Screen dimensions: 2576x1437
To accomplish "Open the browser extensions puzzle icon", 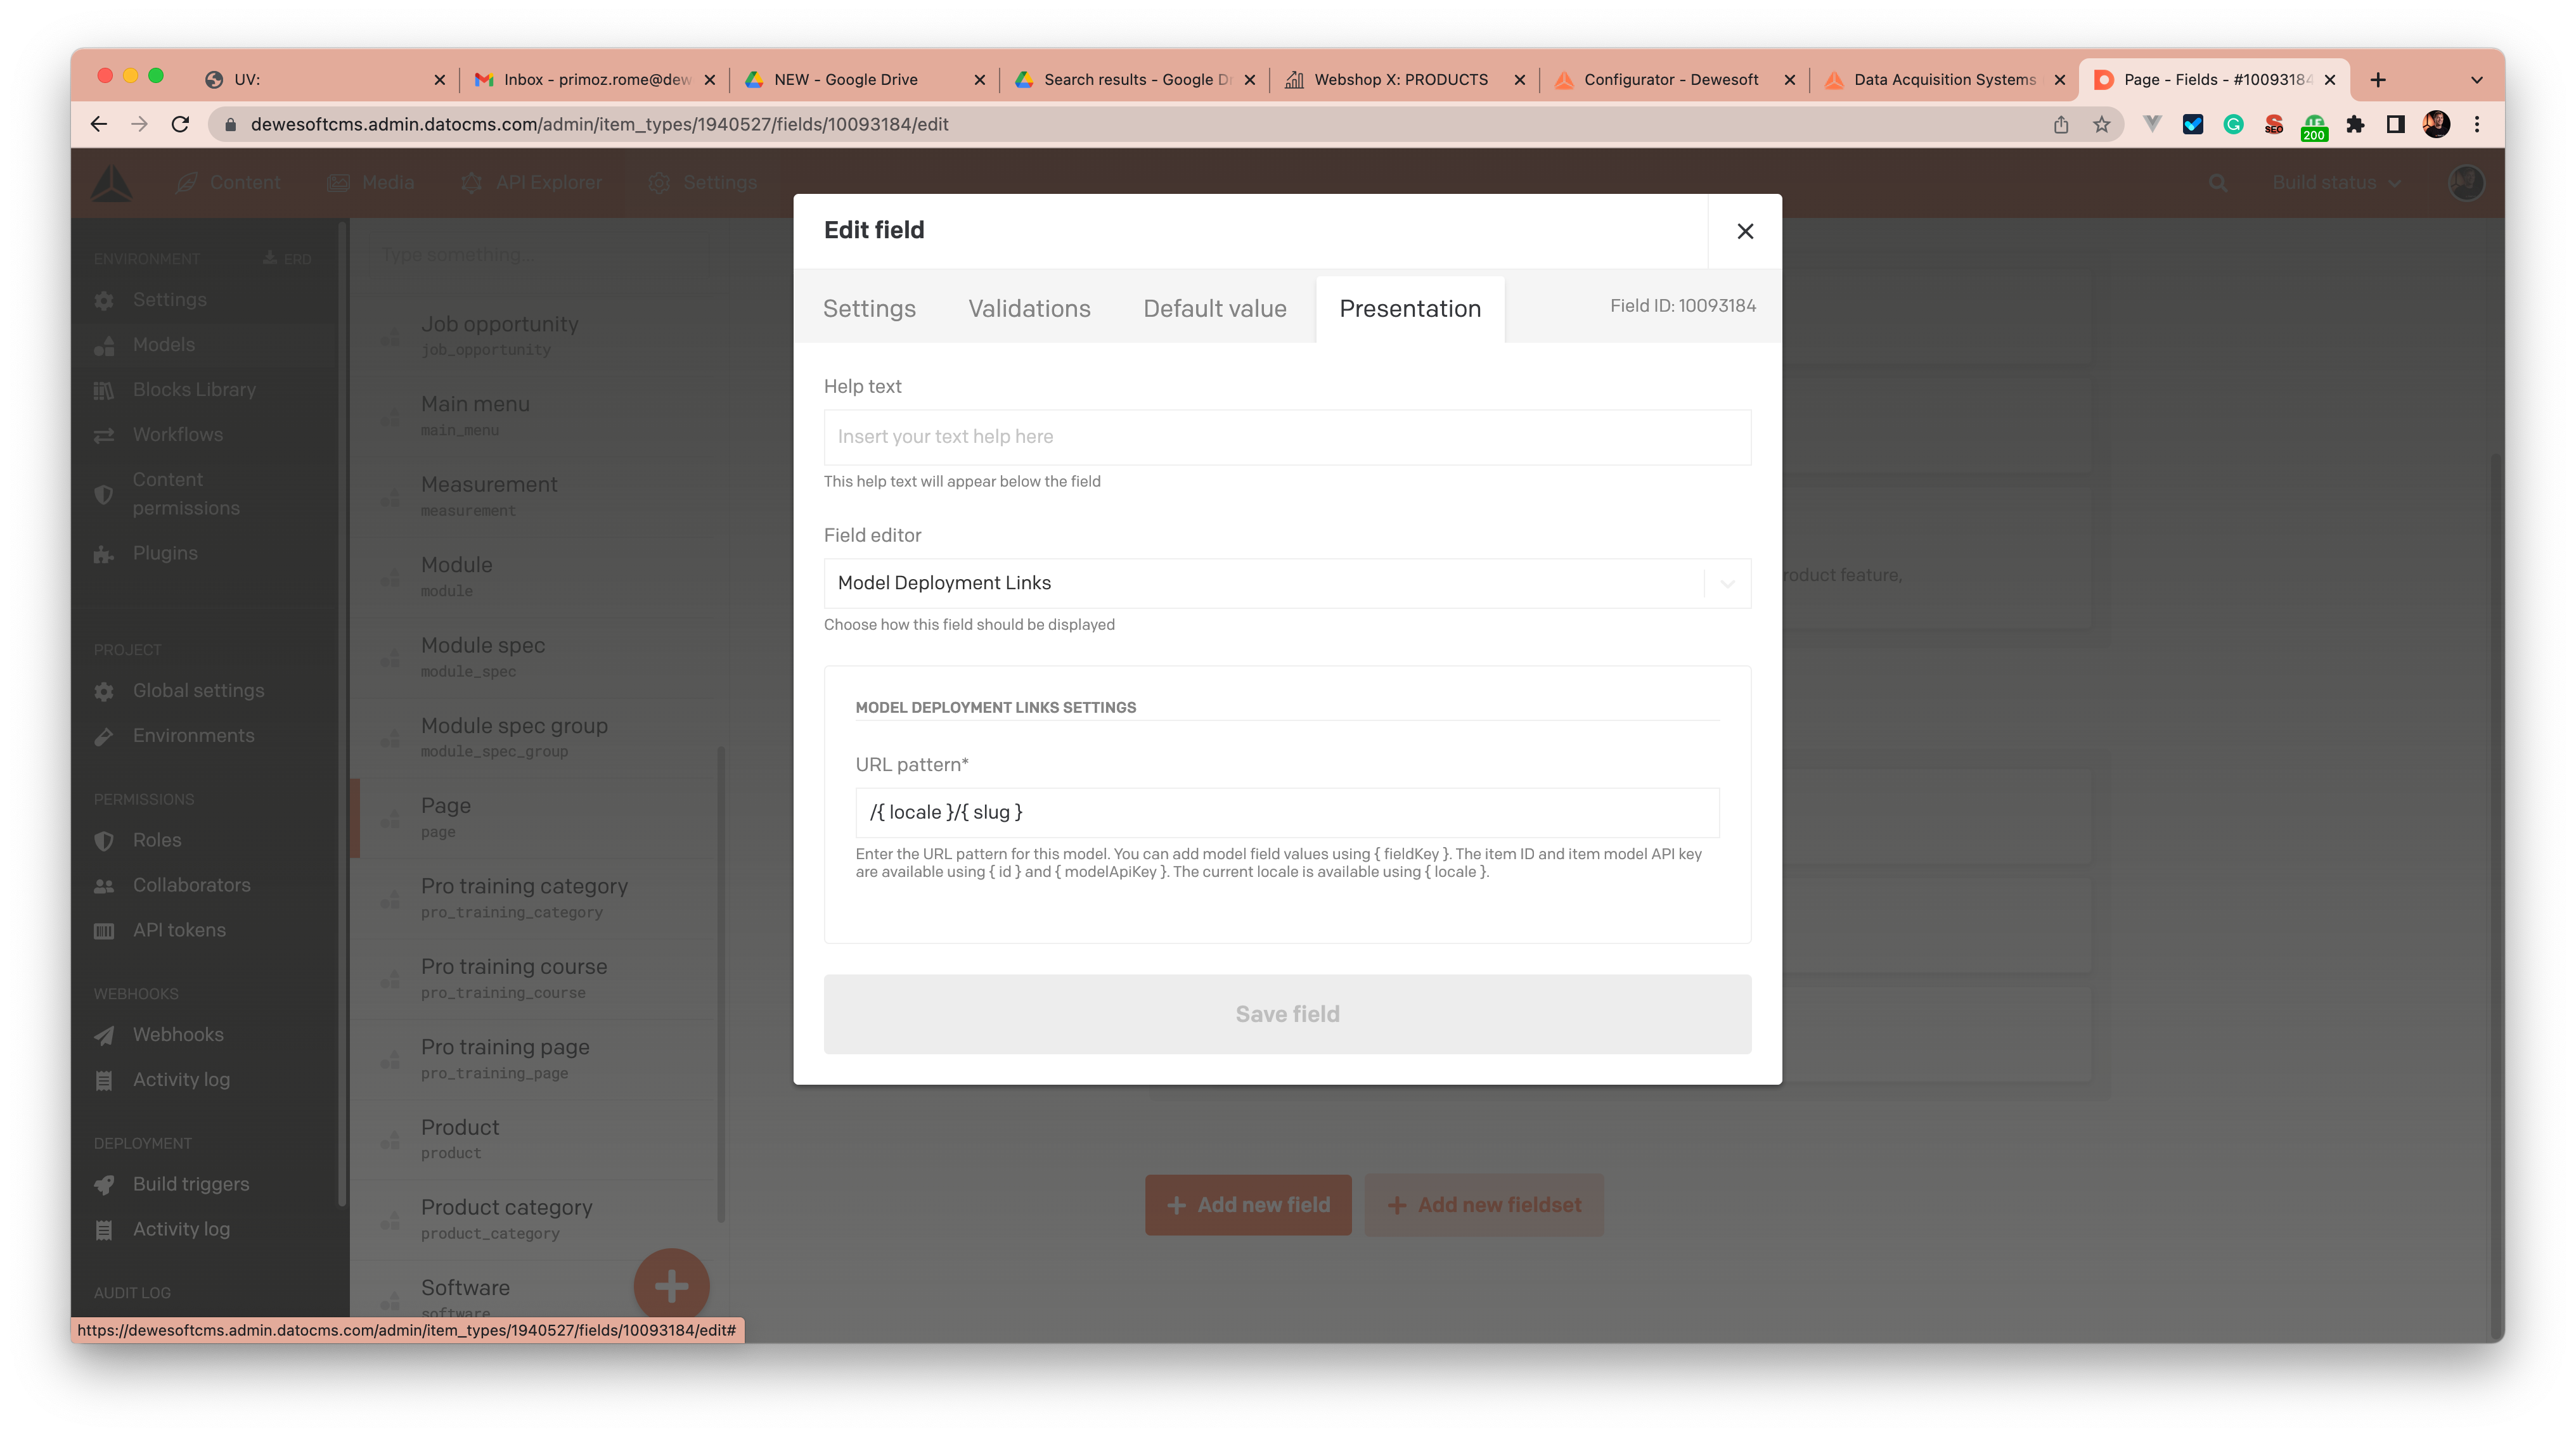I will coord(2355,124).
